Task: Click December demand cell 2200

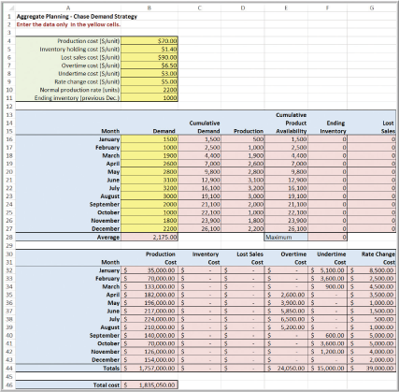Action: [150, 228]
